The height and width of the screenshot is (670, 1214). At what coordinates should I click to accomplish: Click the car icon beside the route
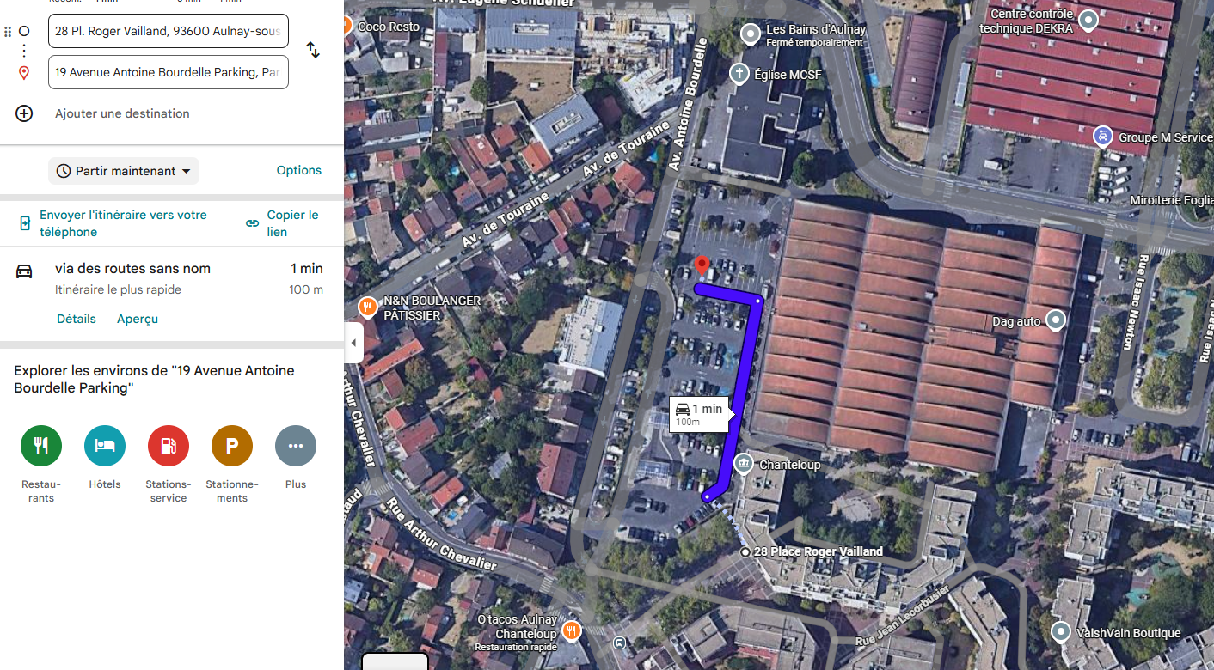[24, 271]
